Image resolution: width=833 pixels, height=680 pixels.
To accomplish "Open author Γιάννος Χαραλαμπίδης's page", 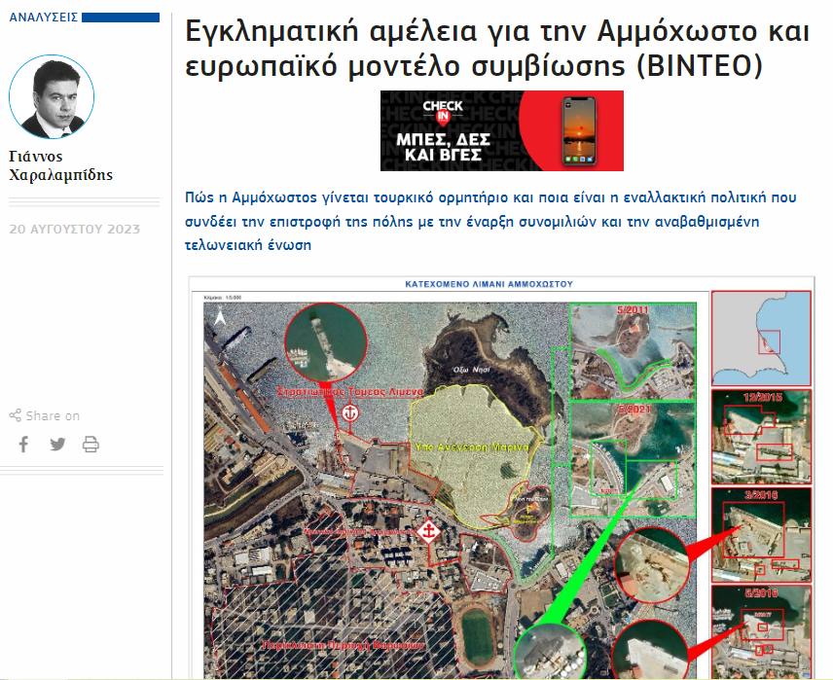I will pyautogui.click(x=60, y=166).
